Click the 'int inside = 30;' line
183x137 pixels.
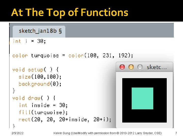pyautogui.click(x=43, y=105)
